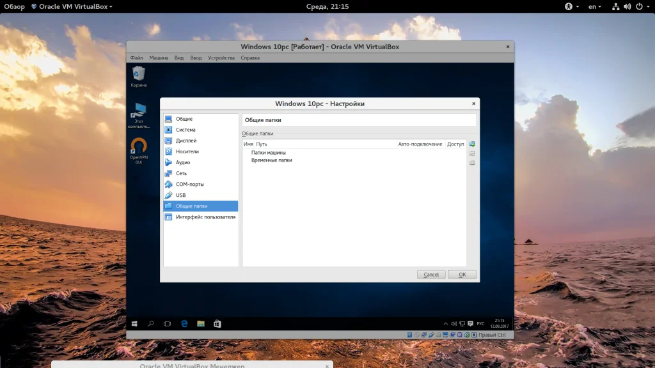Click the add shared folder icon
Viewport: 655px width, 368px height.
(x=472, y=144)
